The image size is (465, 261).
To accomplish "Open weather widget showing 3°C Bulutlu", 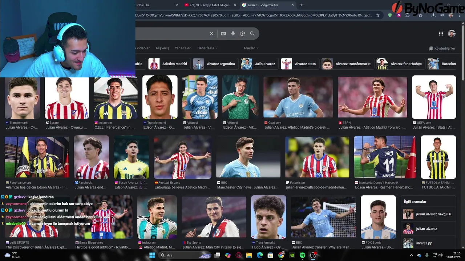I will pos(13,255).
